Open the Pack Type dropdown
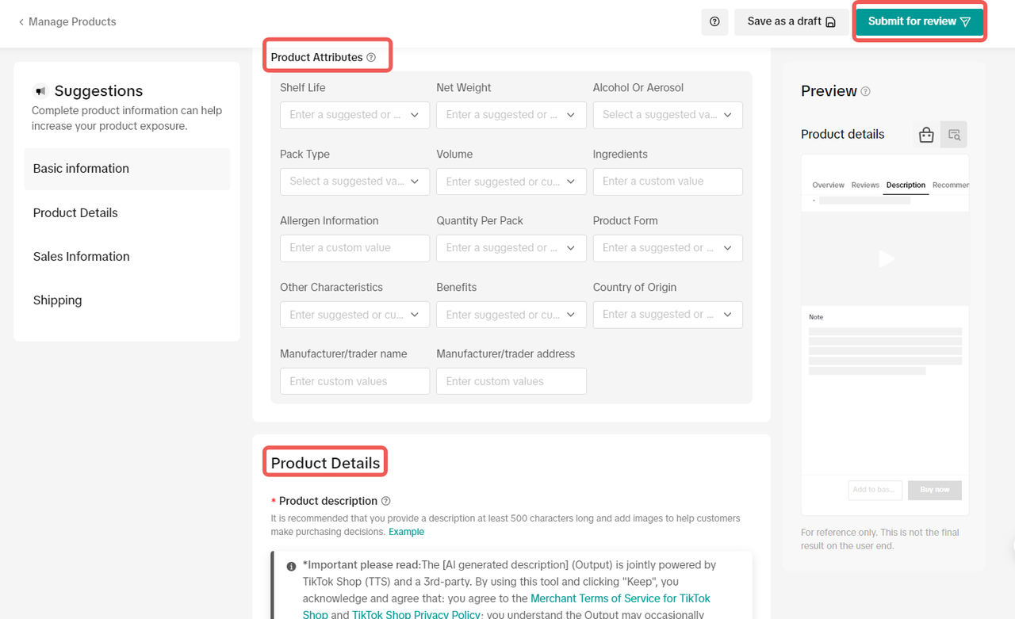Viewport: 1015px width, 619px height. (x=354, y=181)
